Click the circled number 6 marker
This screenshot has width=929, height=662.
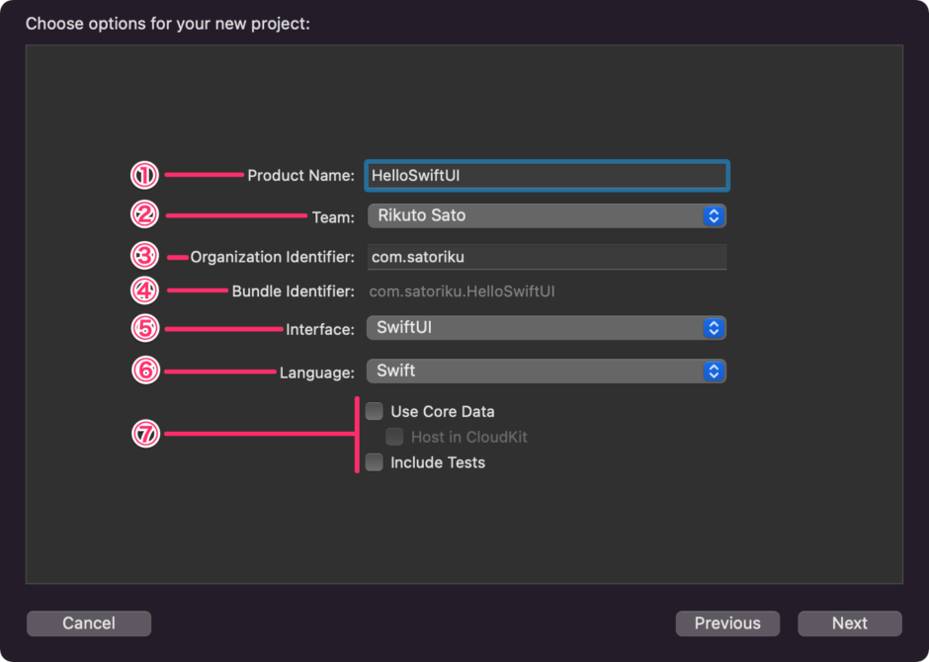point(145,371)
